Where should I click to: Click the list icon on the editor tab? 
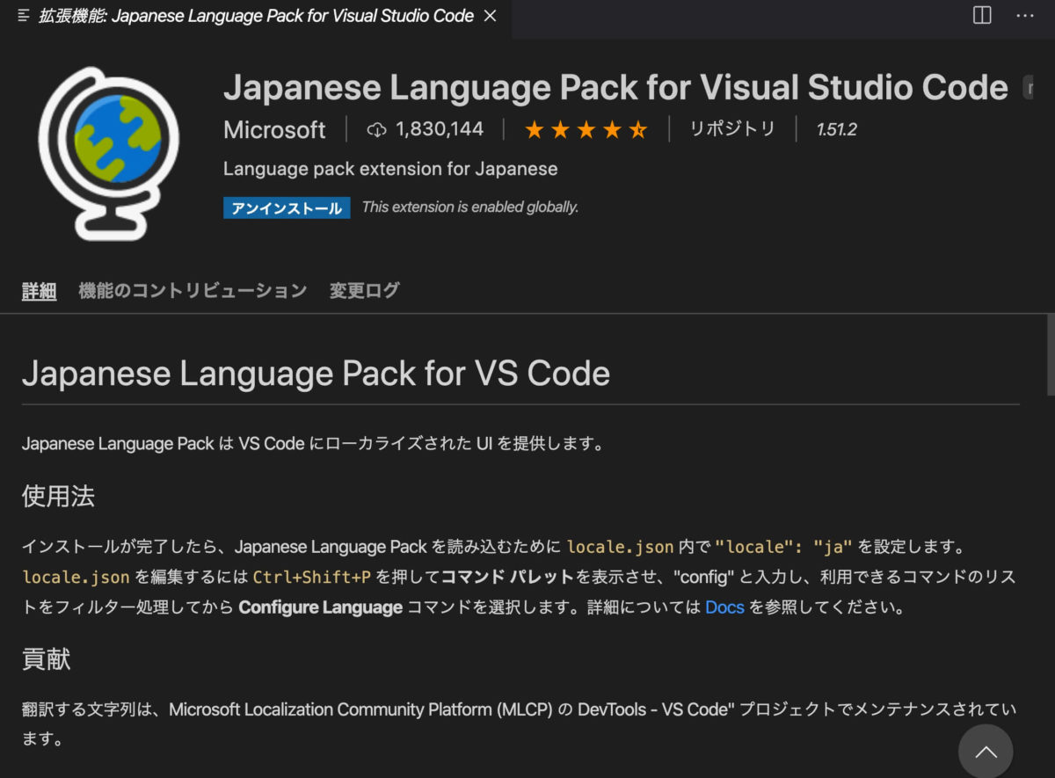(x=24, y=16)
